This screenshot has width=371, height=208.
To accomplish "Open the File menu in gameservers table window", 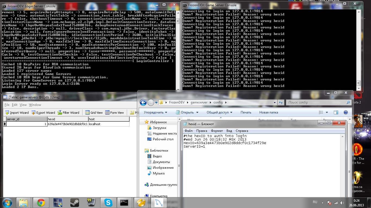I will 7,105.
